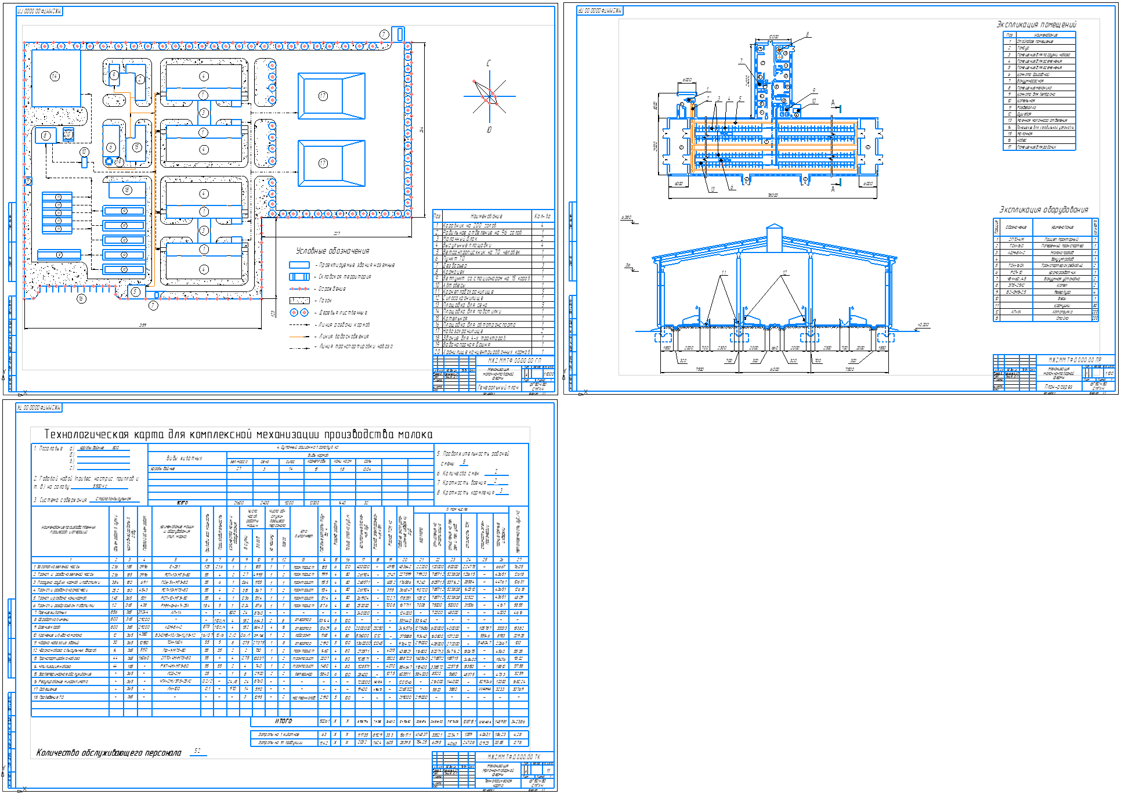Select room row 'Вакуумнасосная'
Image resolution: width=1121 pixels, height=794 pixels.
coord(1039,81)
